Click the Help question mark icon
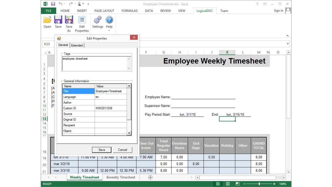The width and height of the screenshot is (332, 187). [109, 20]
